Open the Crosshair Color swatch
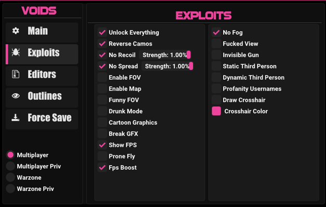The image size is (326, 207). [216, 111]
